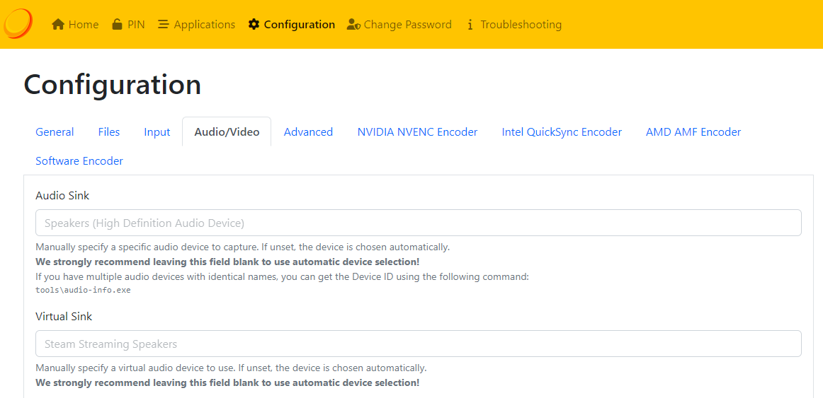Click the Virtual Sink label
The height and width of the screenshot is (398, 823).
[64, 316]
